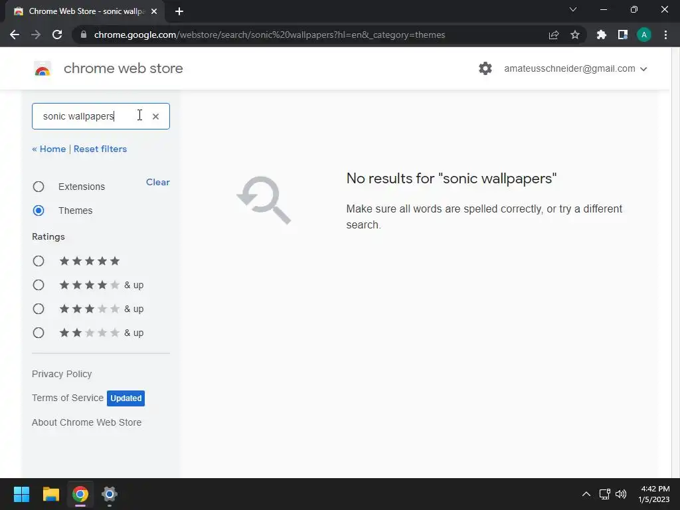This screenshot has height=510, width=680.
Task: Open the volume tray icon
Action: [621, 494]
